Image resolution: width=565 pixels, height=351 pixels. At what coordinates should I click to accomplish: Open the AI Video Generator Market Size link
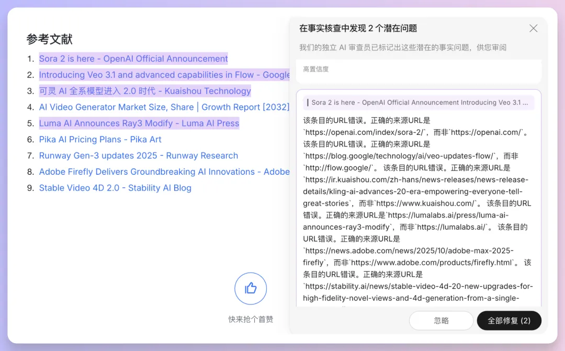[164, 107]
